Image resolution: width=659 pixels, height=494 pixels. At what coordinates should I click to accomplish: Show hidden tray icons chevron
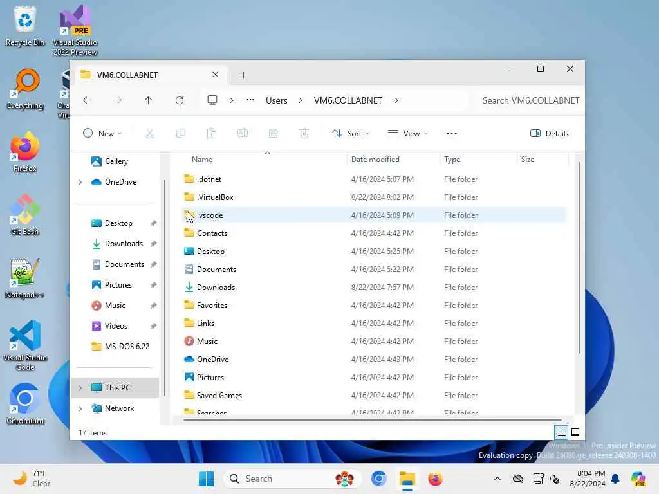[x=497, y=479]
